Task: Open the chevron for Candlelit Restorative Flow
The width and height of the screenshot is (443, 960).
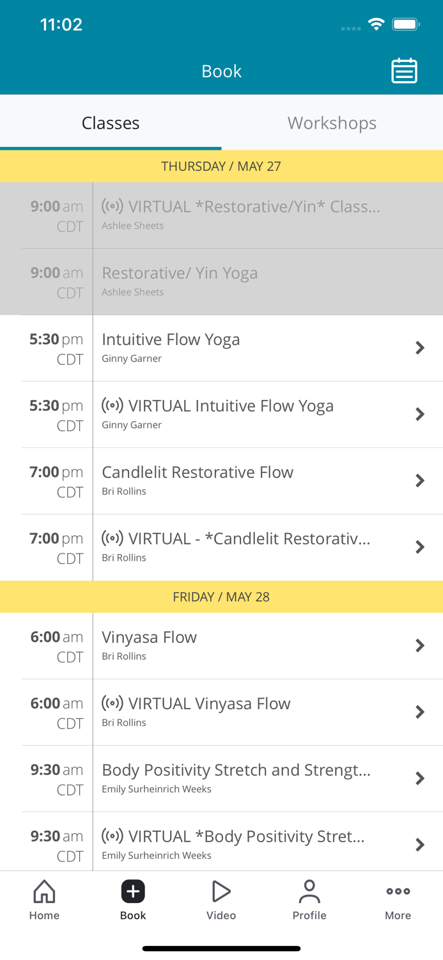Action: click(x=420, y=480)
